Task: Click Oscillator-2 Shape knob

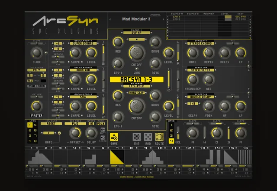Action: pos(75,79)
